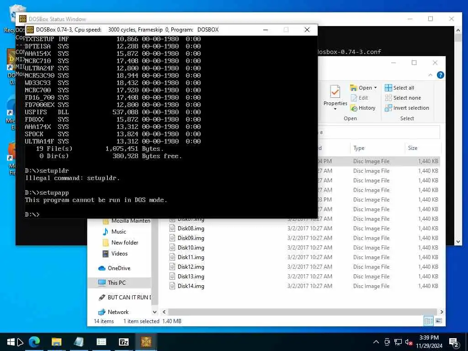This screenshot has width=468, height=351.
Task: Open the taskbar clock showing 3:39 PM
Action: pyautogui.click(x=429, y=342)
